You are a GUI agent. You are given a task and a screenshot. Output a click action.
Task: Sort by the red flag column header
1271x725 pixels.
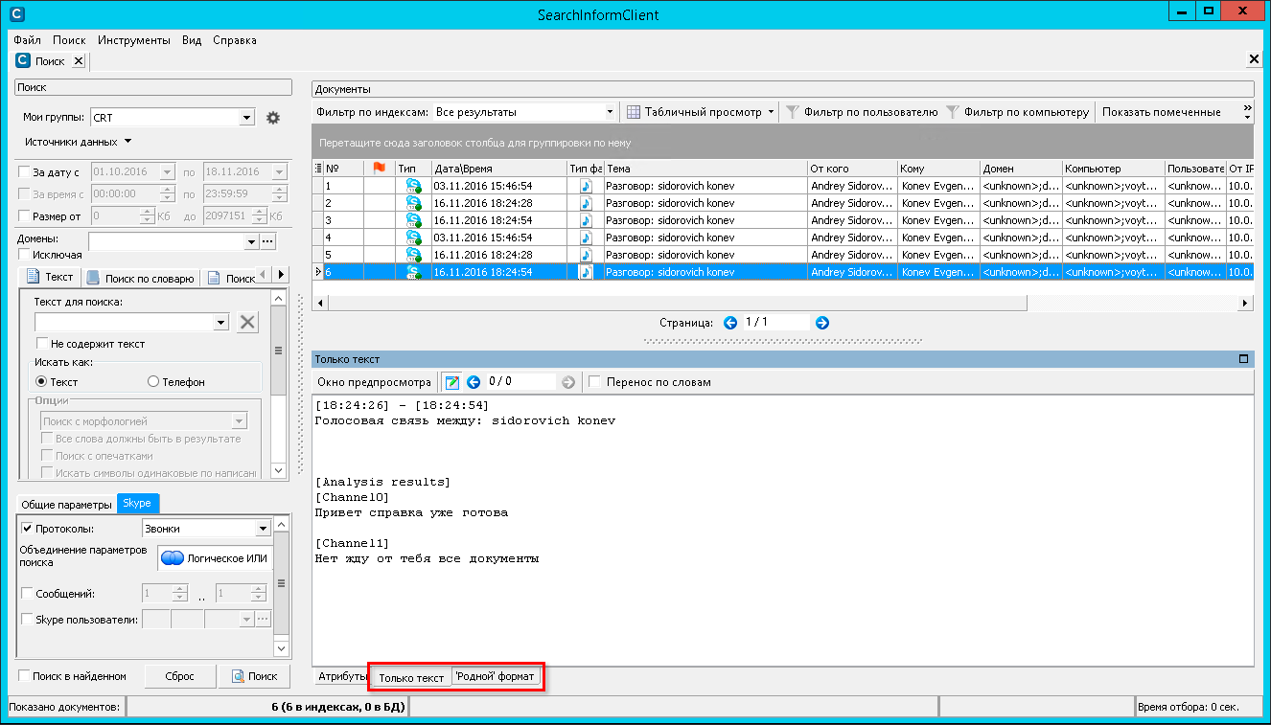(379, 169)
